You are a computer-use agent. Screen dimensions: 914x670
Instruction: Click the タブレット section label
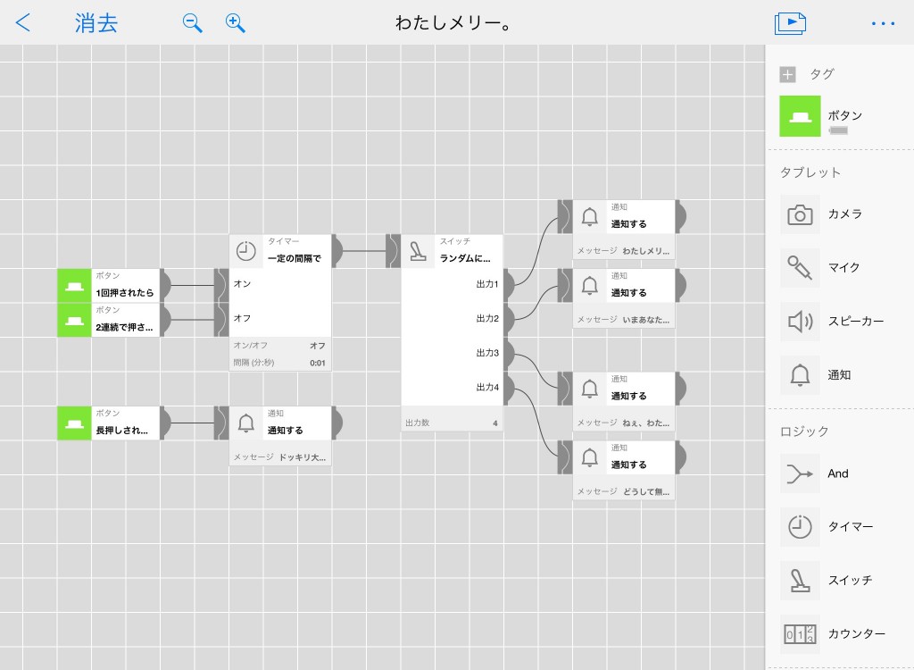pyautogui.click(x=810, y=172)
